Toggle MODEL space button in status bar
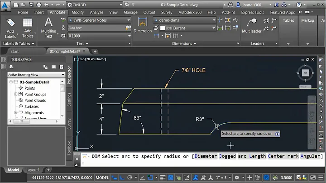Image resolution: width=326 pixels, height=183 pixels. point(102,178)
